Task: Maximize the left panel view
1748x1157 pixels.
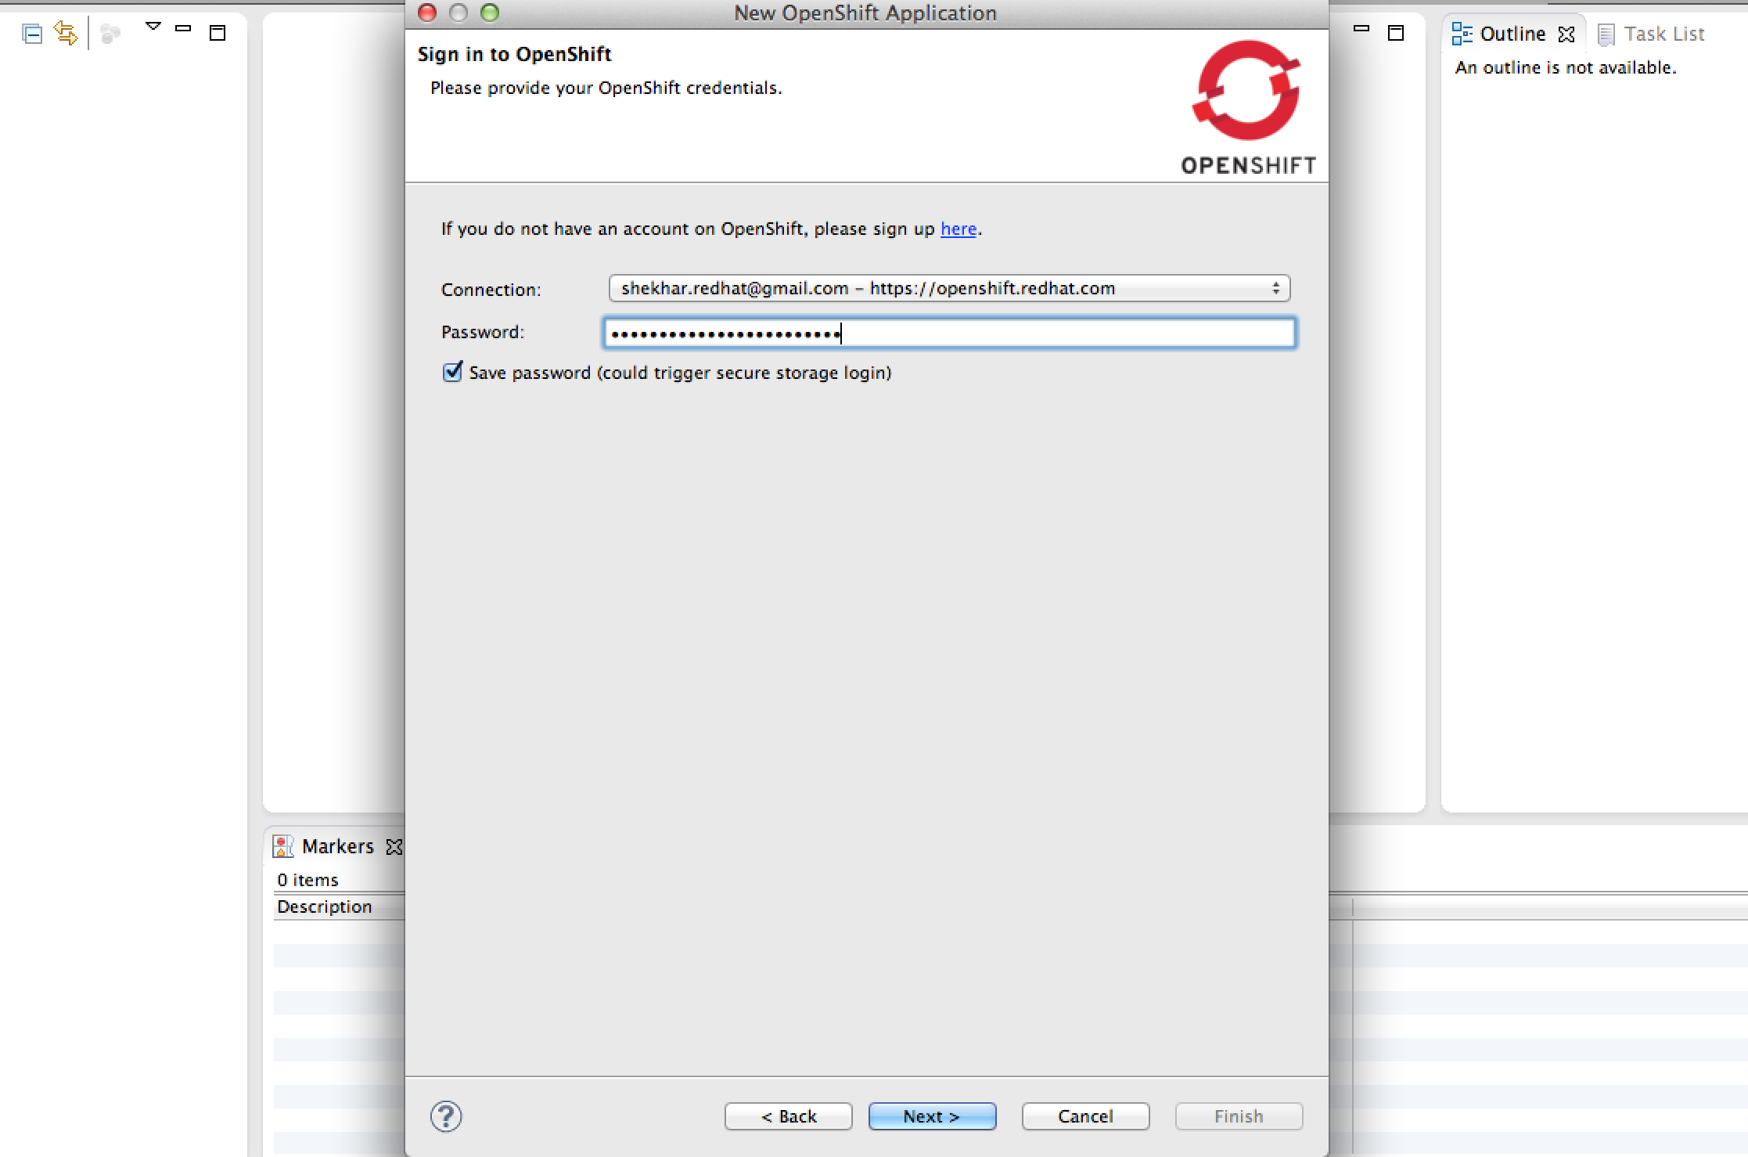Action: point(218,33)
